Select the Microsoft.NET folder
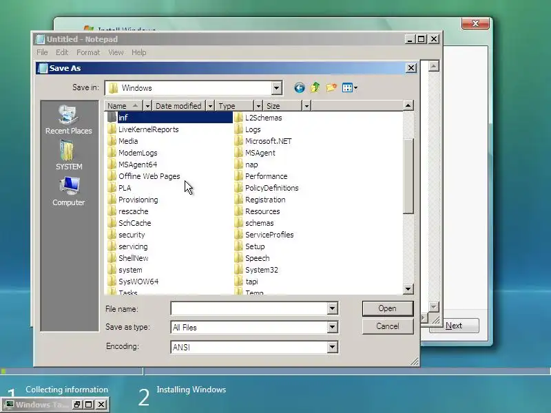 pos(268,141)
